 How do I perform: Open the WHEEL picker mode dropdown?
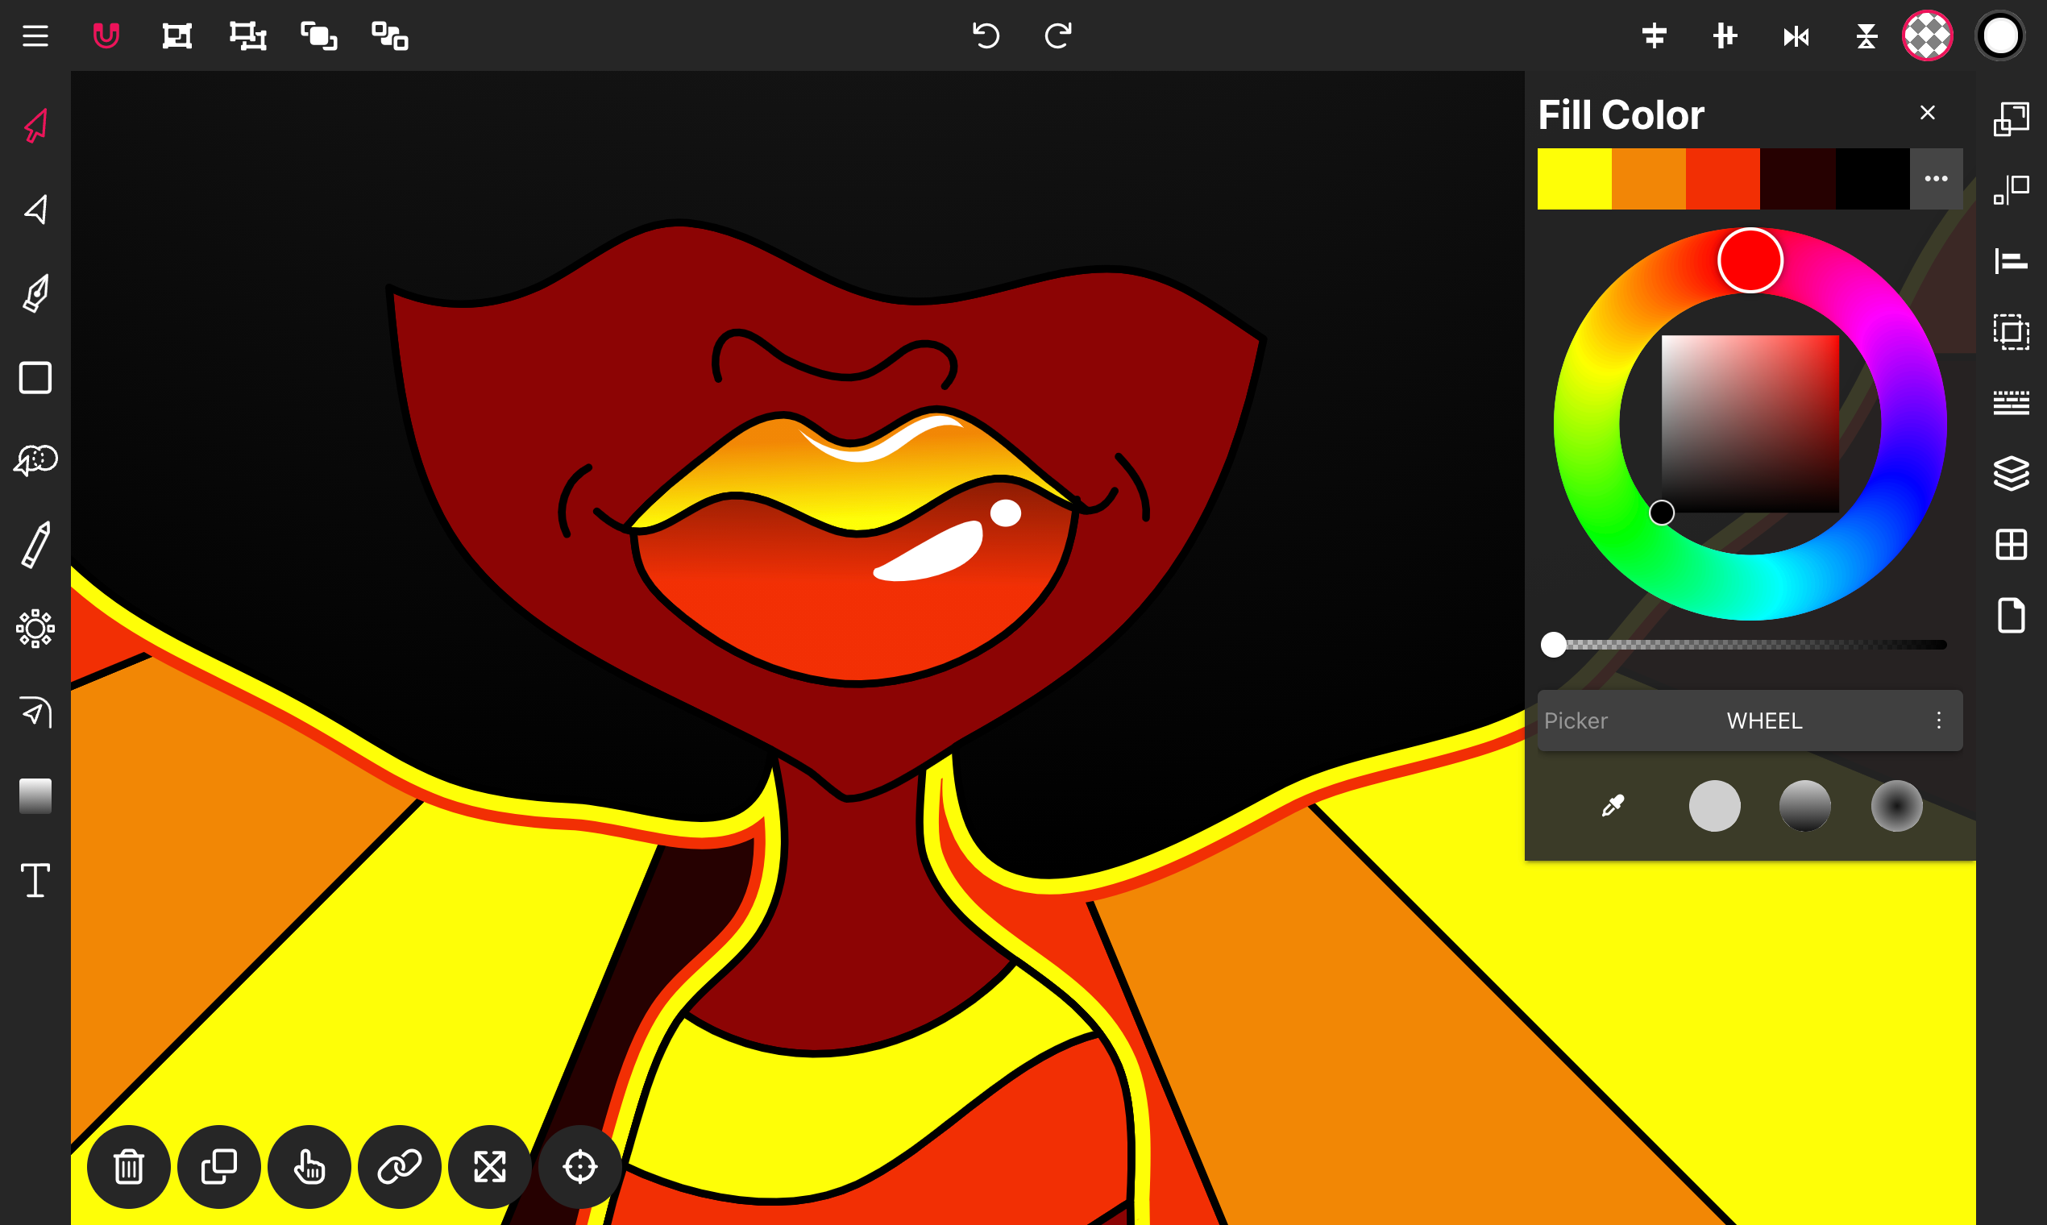coord(1764,720)
